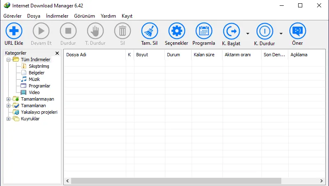The image size is (329, 186).
Task: Select the Müzik note icon
Action: [x=24, y=79]
